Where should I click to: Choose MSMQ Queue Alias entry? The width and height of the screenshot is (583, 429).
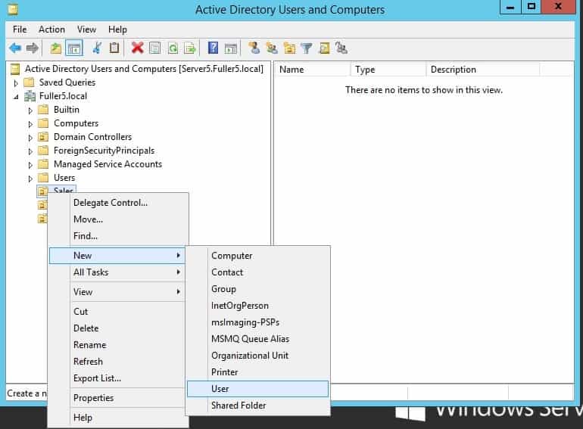coord(257,339)
